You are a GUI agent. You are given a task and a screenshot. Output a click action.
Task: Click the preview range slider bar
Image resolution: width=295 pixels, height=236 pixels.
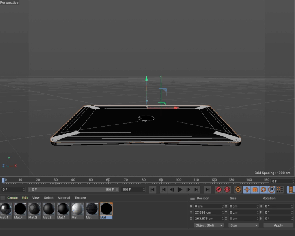(73, 190)
